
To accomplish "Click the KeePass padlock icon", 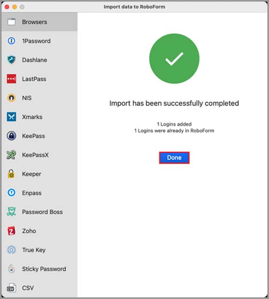I will click(11, 136).
